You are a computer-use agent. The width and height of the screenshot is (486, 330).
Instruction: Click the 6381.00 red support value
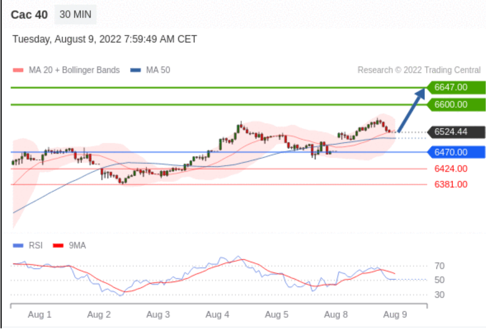tap(451, 184)
